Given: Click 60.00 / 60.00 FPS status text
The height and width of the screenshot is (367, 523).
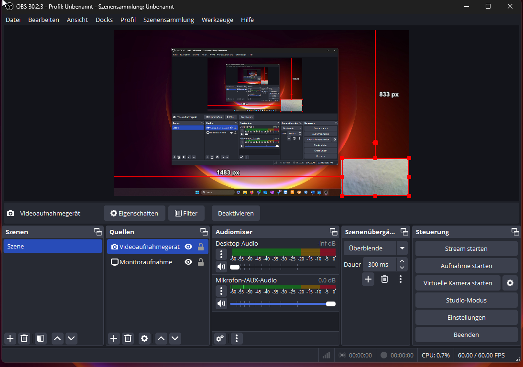Looking at the screenshot, I should [x=481, y=356].
